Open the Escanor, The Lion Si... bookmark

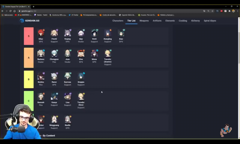147,15
